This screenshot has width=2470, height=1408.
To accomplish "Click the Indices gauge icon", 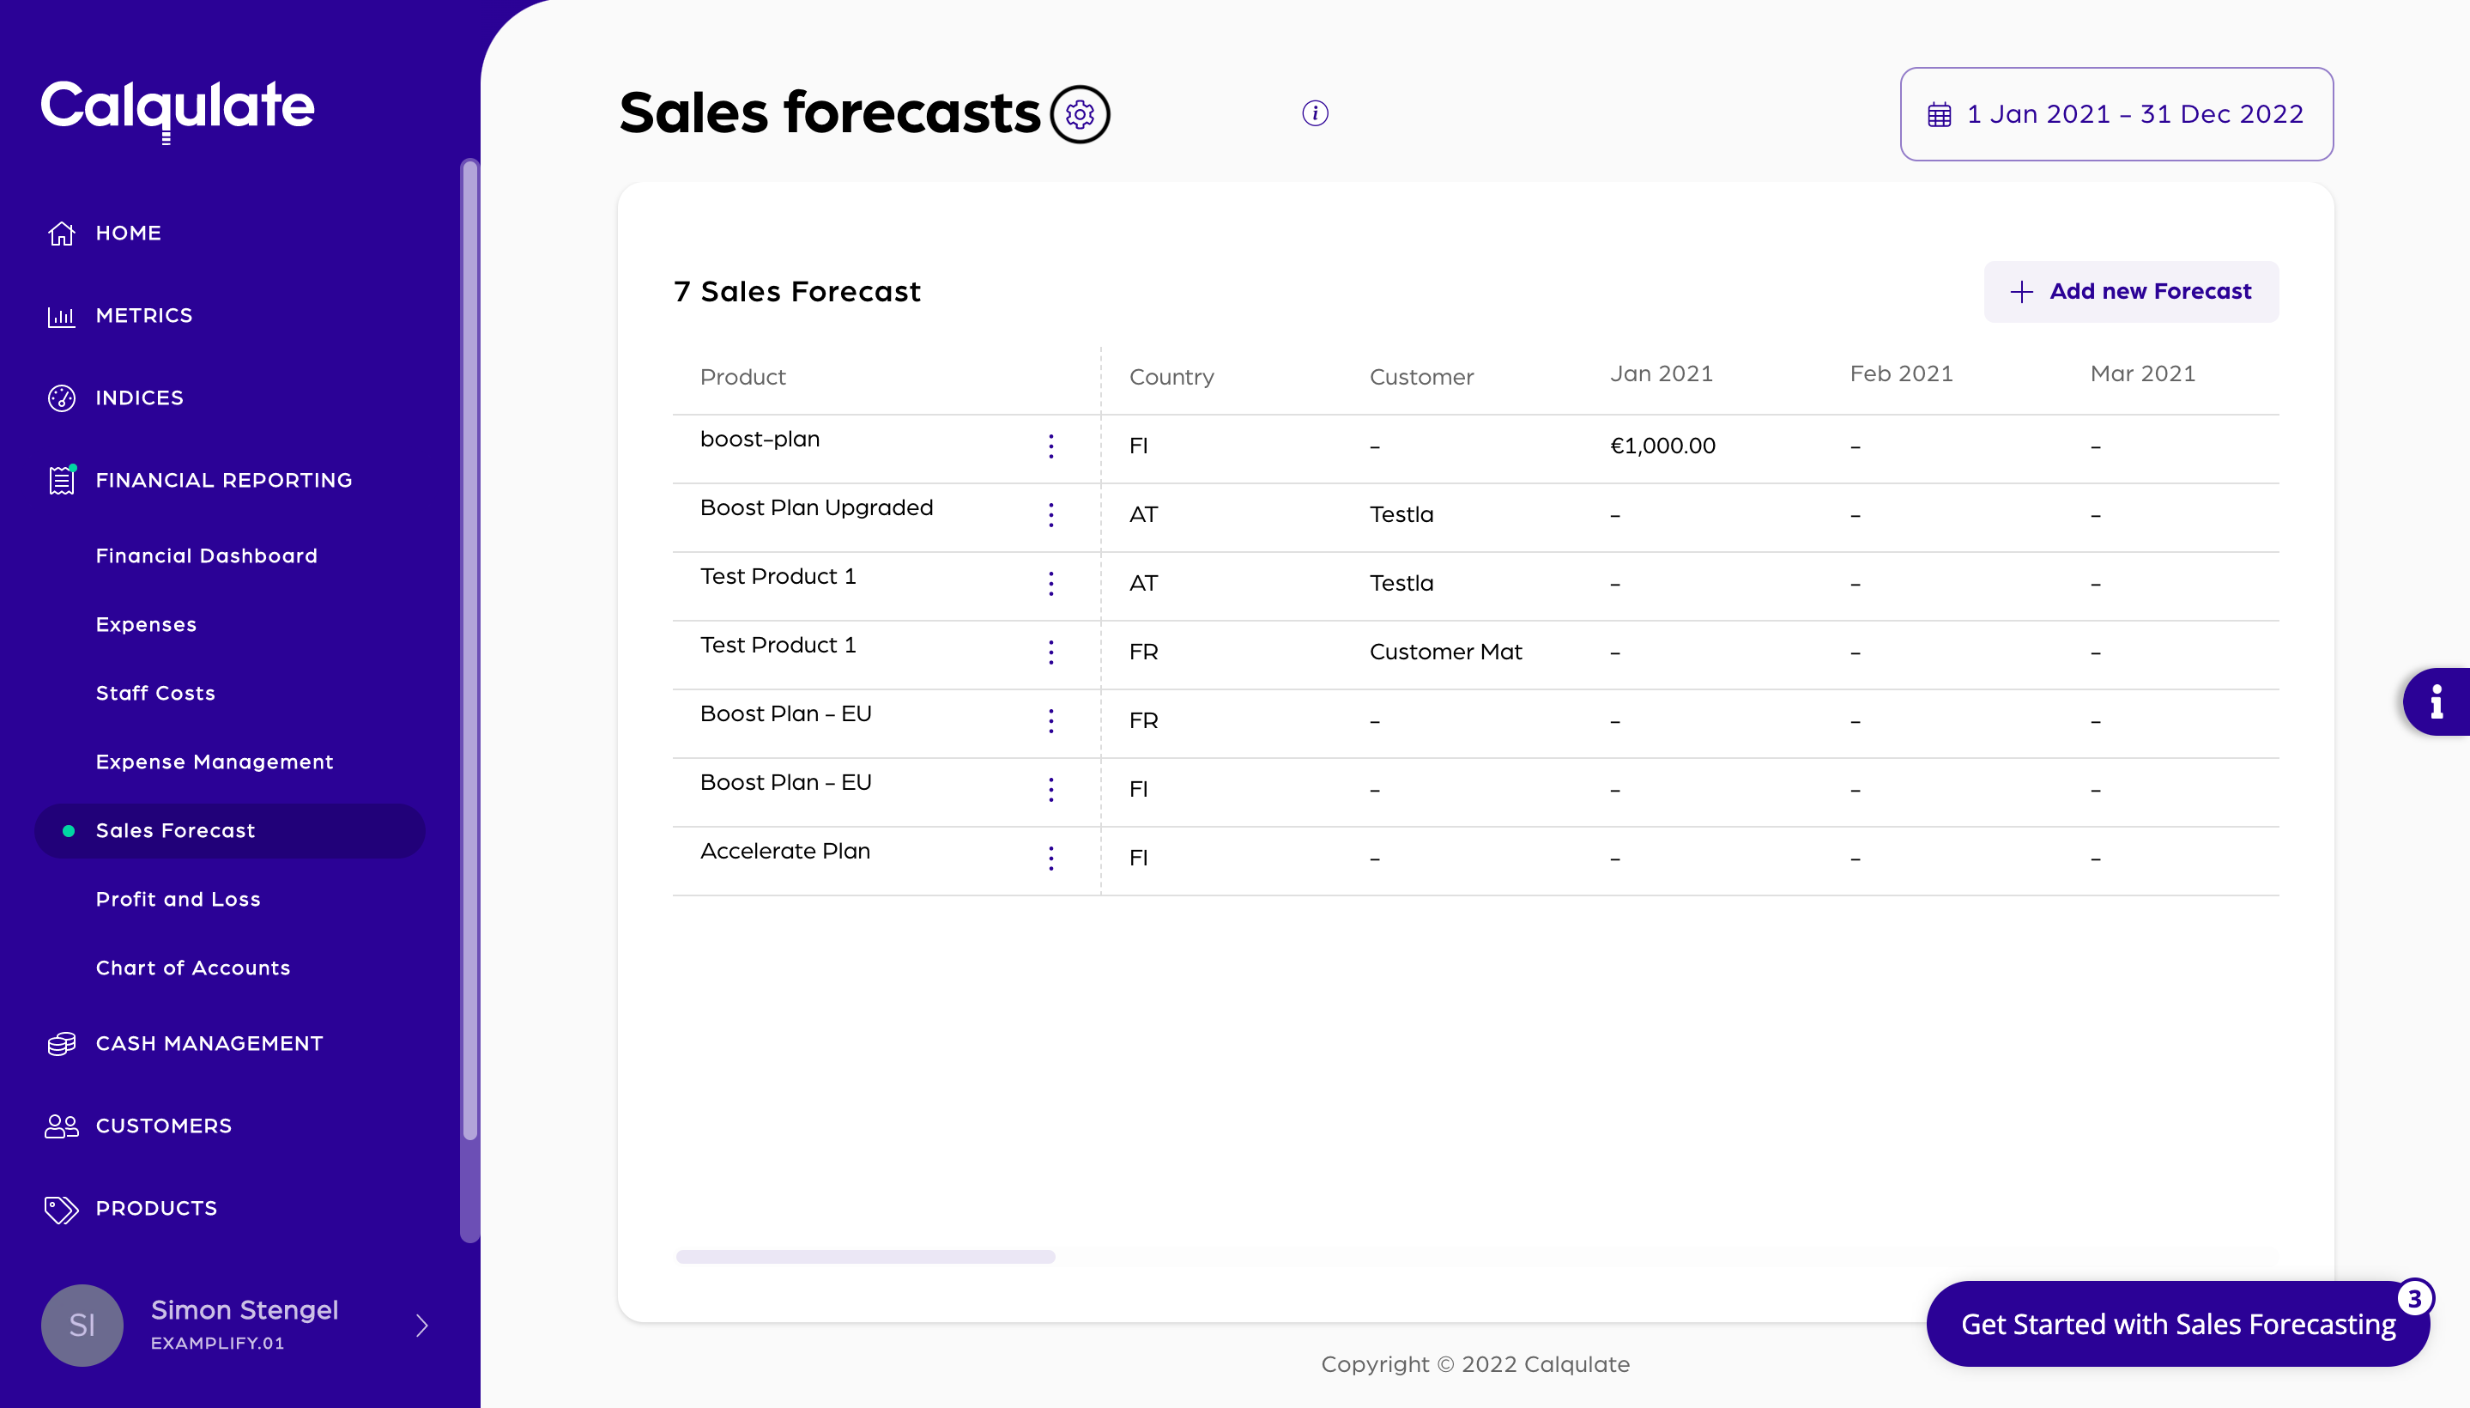I will 62,398.
